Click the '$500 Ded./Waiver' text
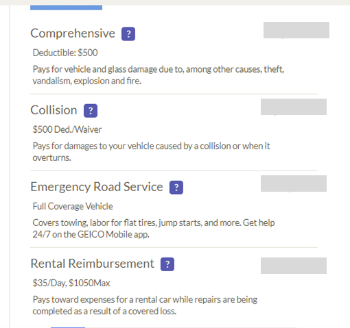 67,129
